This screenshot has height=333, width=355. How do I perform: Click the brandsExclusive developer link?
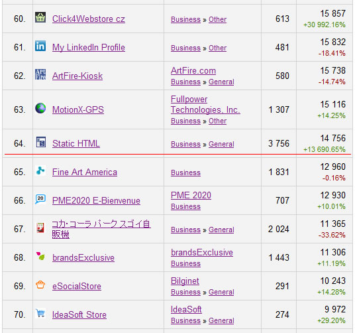coord(202,253)
